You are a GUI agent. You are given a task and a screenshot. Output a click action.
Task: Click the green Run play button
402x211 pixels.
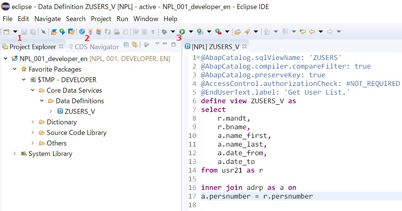[x=182, y=32]
